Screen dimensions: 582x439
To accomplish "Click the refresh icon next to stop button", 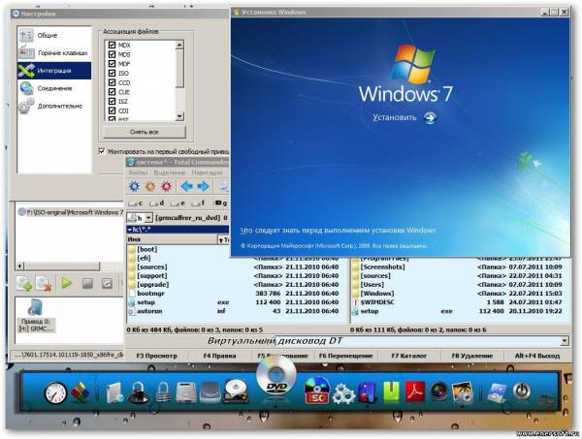I will (x=107, y=284).
